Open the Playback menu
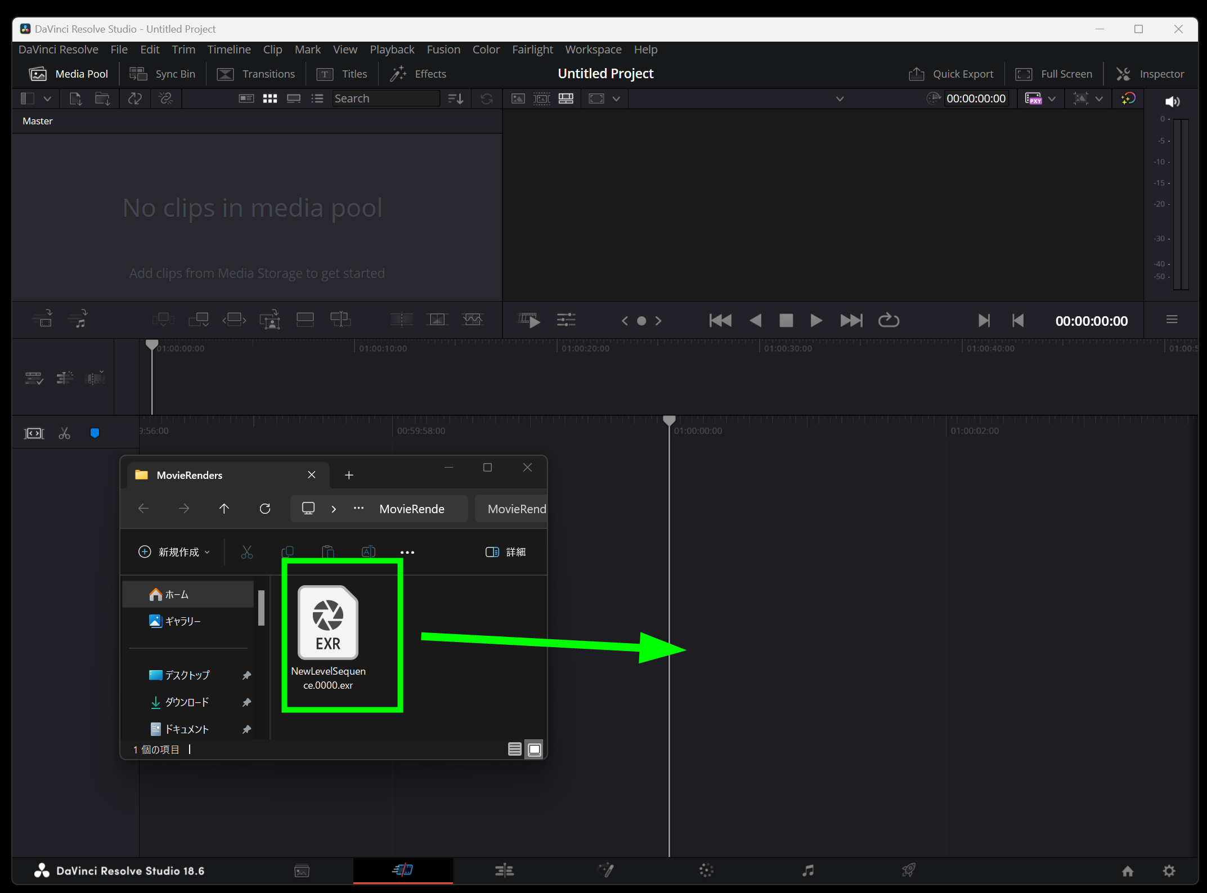This screenshot has height=893, width=1207. (392, 50)
